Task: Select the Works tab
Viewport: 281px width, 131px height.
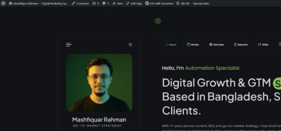Action: click(193, 45)
